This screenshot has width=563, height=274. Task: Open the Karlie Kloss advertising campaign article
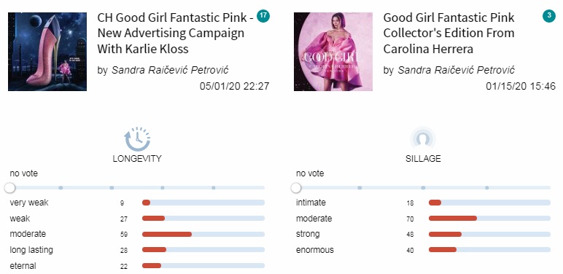pos(176,33)
